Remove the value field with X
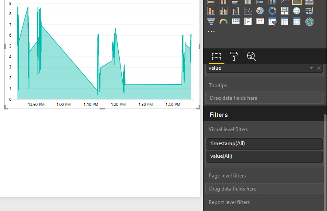This screenshot has width=327, height=211. tap(319, 68)
